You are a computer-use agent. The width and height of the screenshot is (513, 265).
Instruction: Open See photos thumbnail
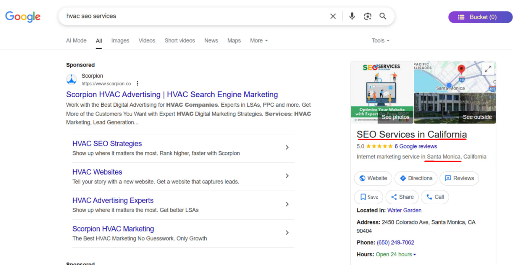coord(382,92)
